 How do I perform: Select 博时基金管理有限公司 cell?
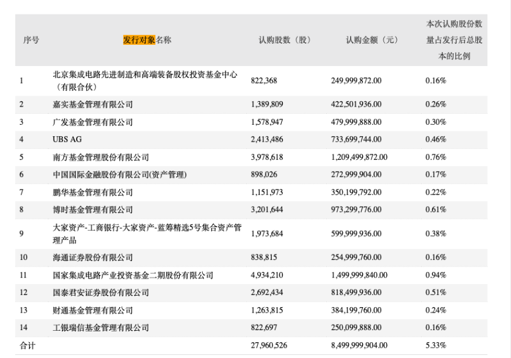[93, 210]
